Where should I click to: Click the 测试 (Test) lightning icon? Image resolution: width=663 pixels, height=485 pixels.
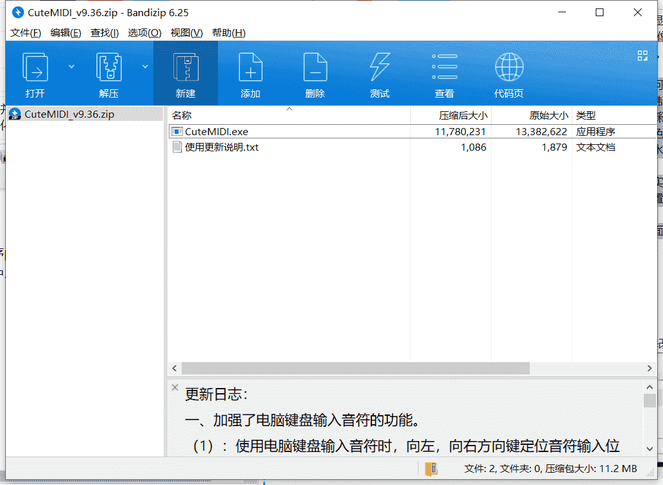(x=380, y=67)
